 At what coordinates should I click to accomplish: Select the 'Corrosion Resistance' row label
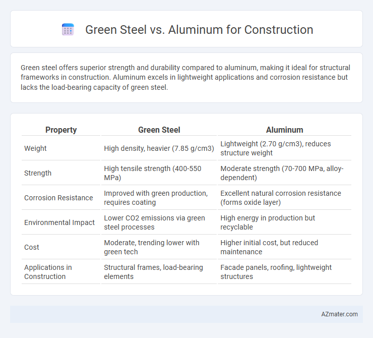(58, 198)
